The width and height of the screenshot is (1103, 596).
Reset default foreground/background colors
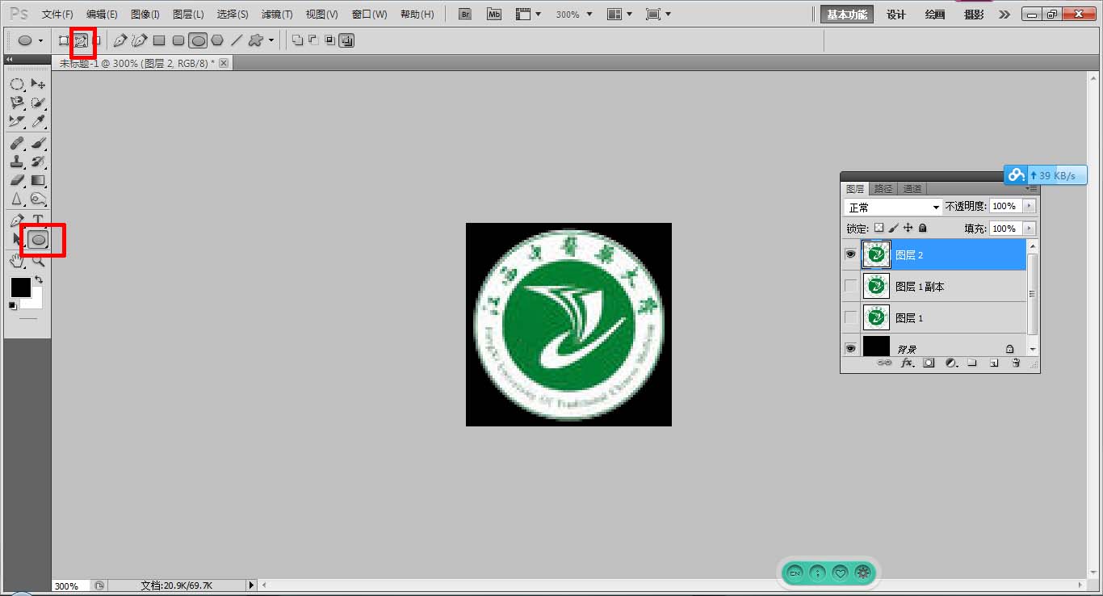(13, 305)
